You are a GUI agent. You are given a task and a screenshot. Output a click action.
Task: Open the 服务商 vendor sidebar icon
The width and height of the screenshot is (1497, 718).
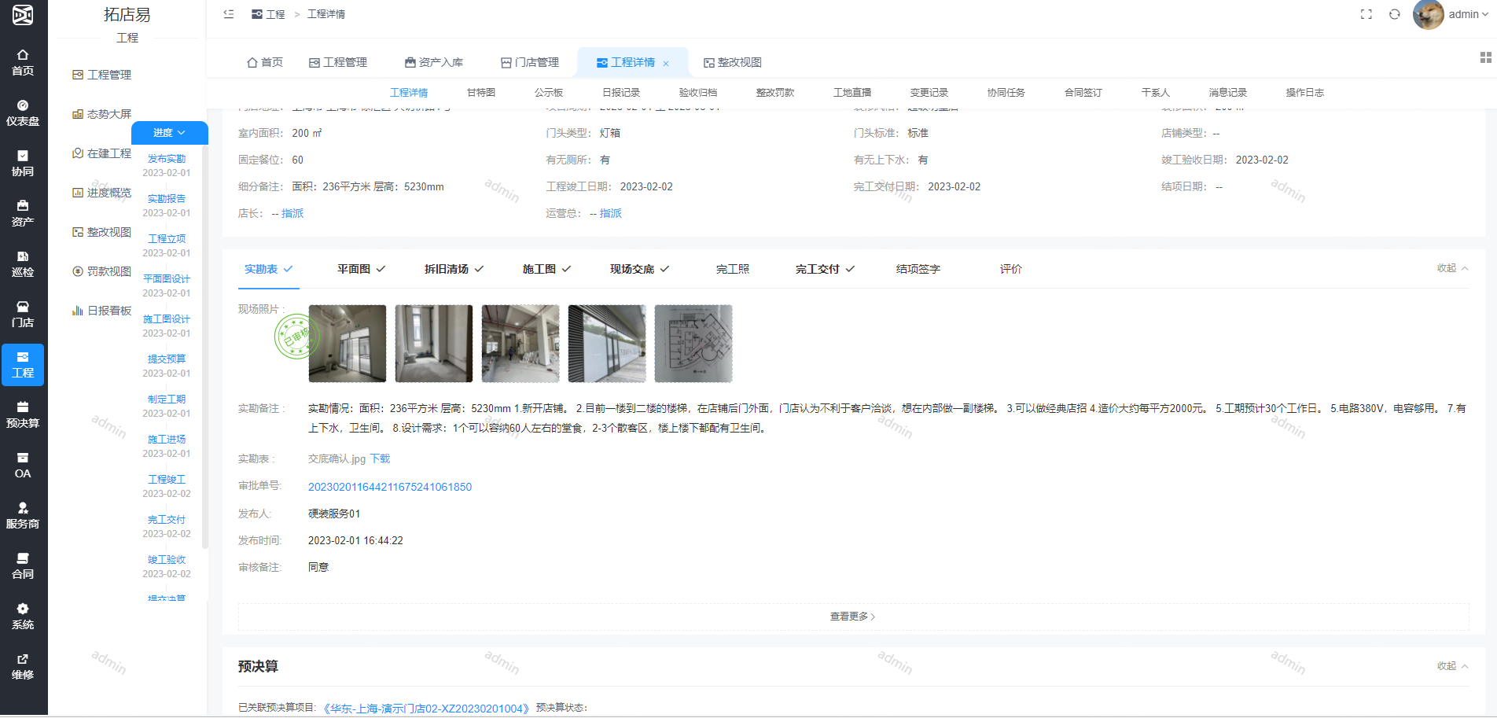(x=23, y=515)
